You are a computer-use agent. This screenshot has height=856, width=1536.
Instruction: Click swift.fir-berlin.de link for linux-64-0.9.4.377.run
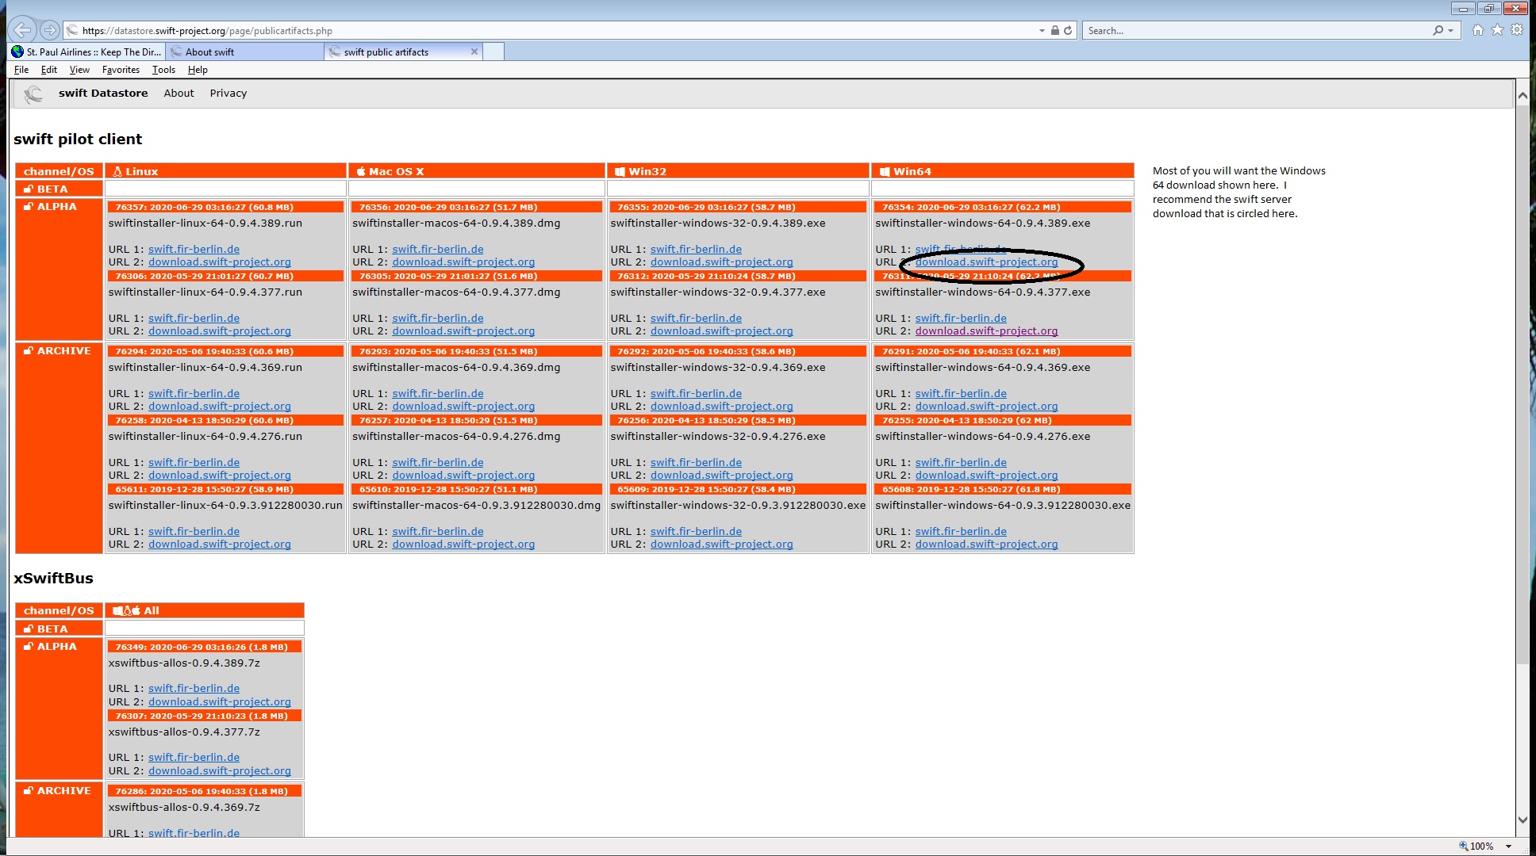pyautogui.click(x=194, y=318)
